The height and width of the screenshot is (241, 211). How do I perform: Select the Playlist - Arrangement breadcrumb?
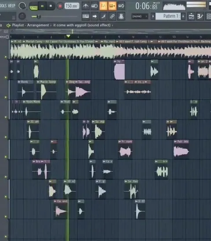30,25
